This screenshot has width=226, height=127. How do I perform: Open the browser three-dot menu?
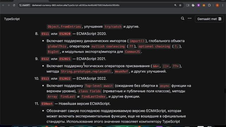click(x=223, y=5)
